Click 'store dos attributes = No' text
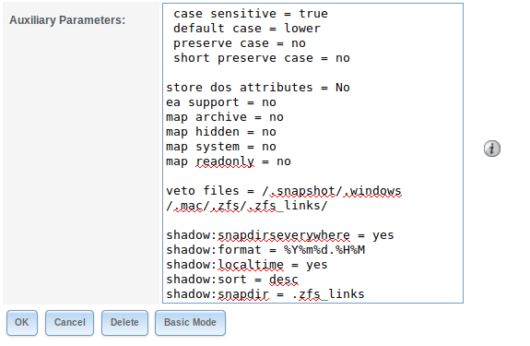Image resolution: width=530 pixels, height=346 pixels. [x=258, y=88]
